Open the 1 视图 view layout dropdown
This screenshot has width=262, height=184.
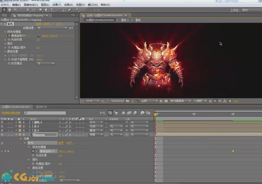200,101
